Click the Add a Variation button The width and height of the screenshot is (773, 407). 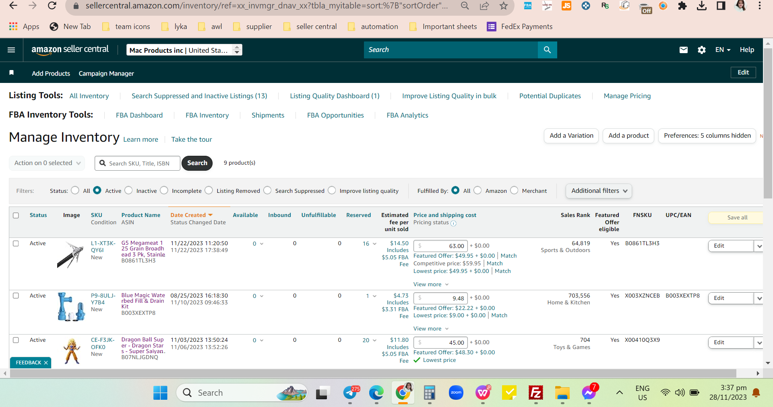point(571,136)
